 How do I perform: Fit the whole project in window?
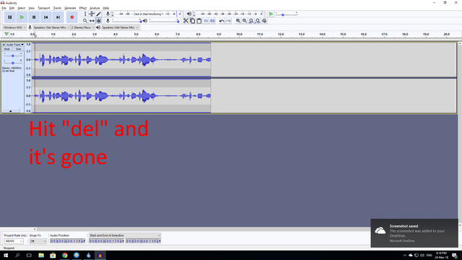(x=258, y=21)
